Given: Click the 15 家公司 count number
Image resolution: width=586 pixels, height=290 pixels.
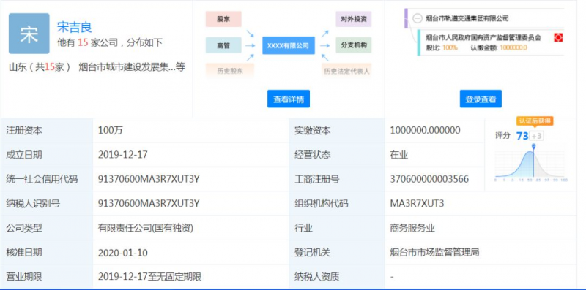Looking at the screenshot, I should [x=83, y=42].
